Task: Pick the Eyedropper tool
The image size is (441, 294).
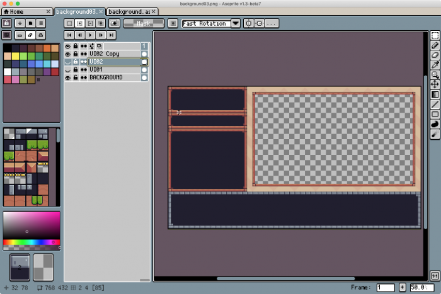Action: (435, 65)
